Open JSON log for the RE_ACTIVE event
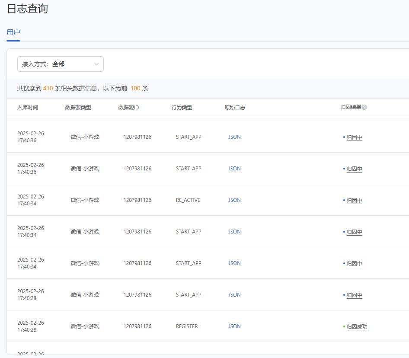 (x=234, y=200)
